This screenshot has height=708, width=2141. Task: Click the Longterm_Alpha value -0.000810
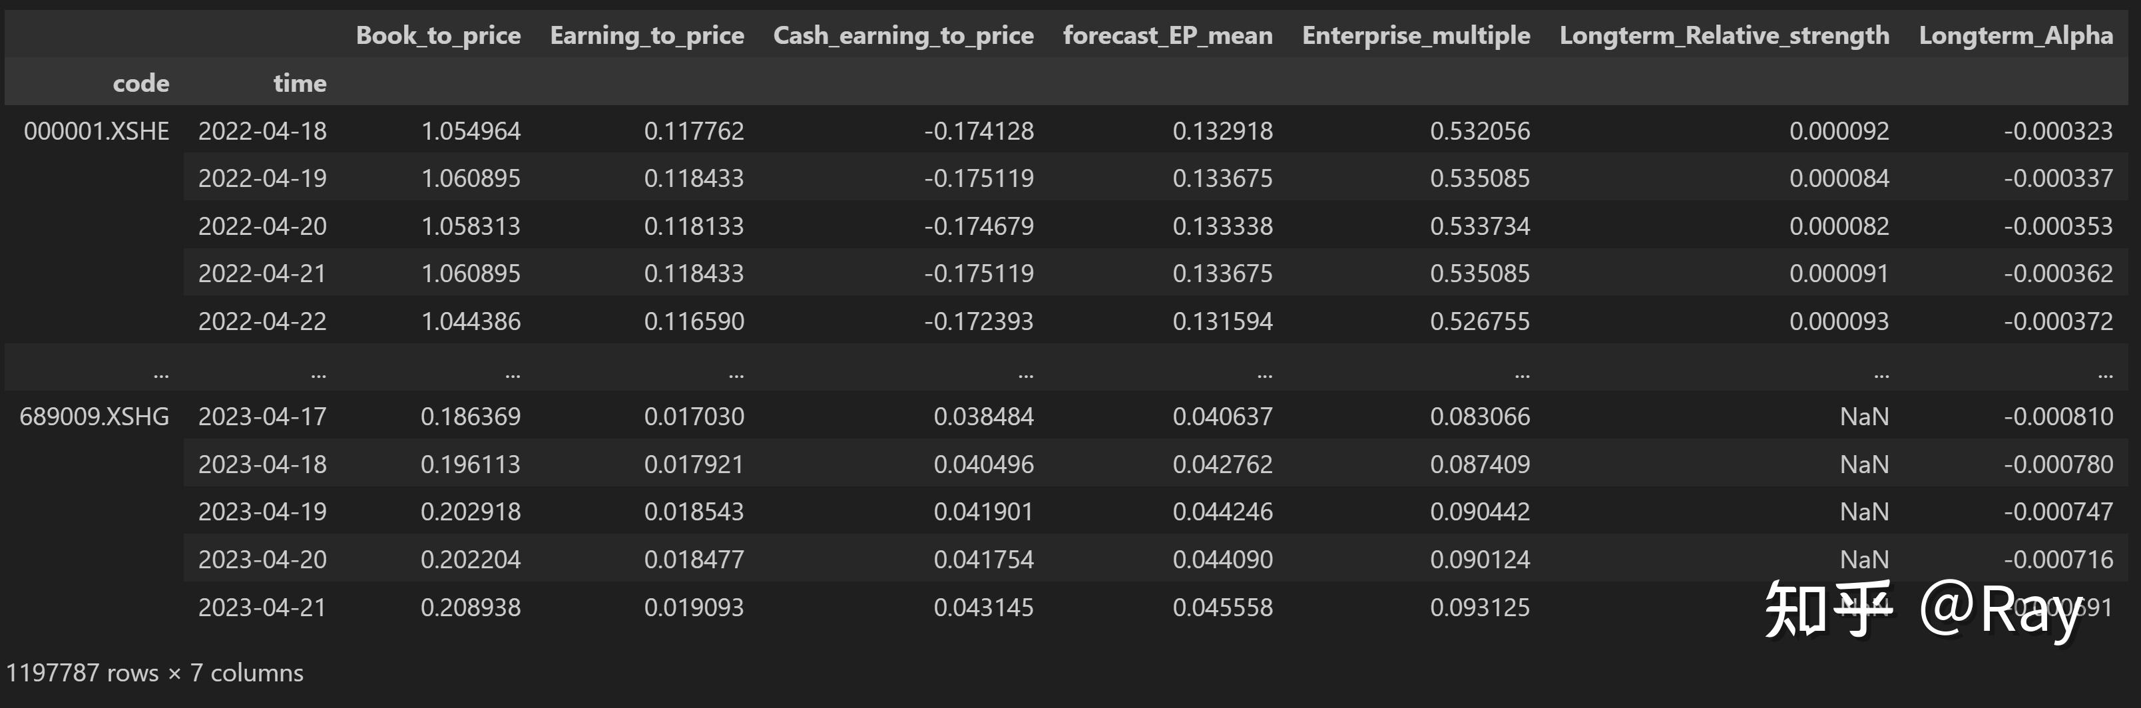[x=2057, y=417]
